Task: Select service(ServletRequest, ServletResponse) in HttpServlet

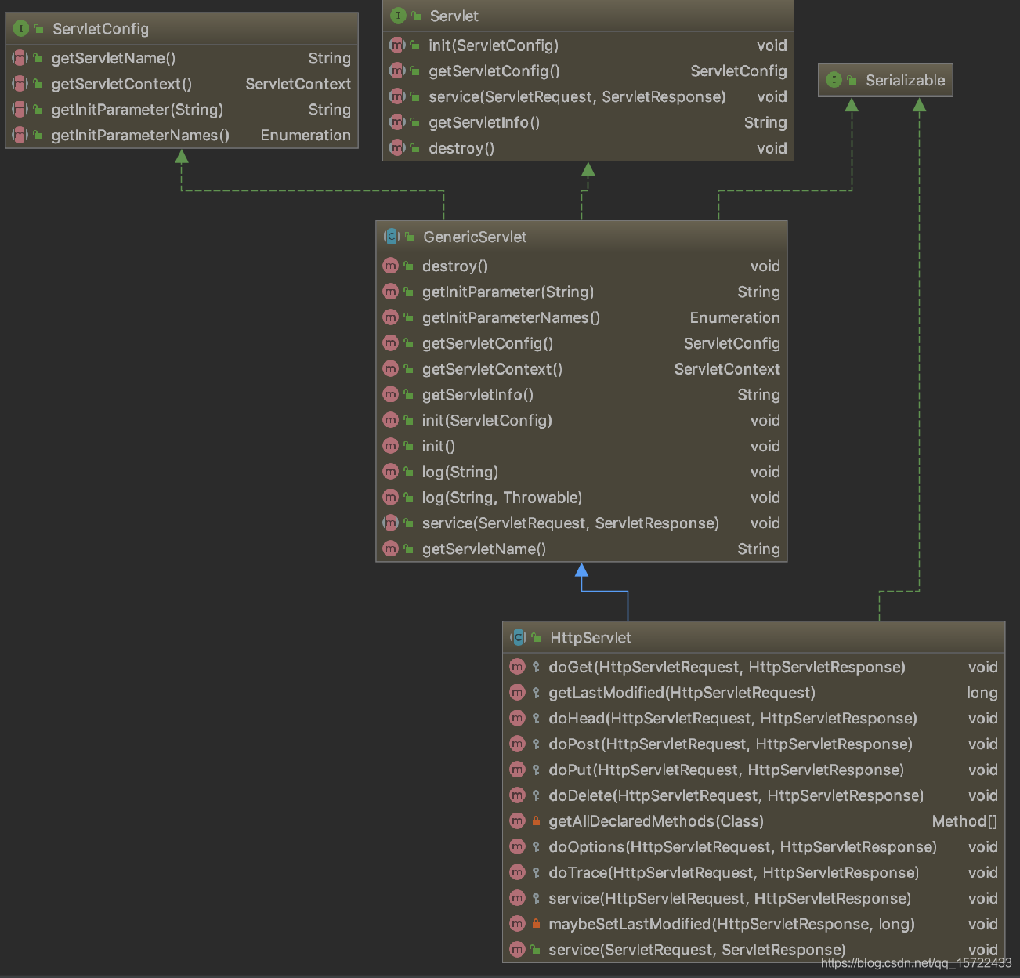Action: tap(697, 950)
